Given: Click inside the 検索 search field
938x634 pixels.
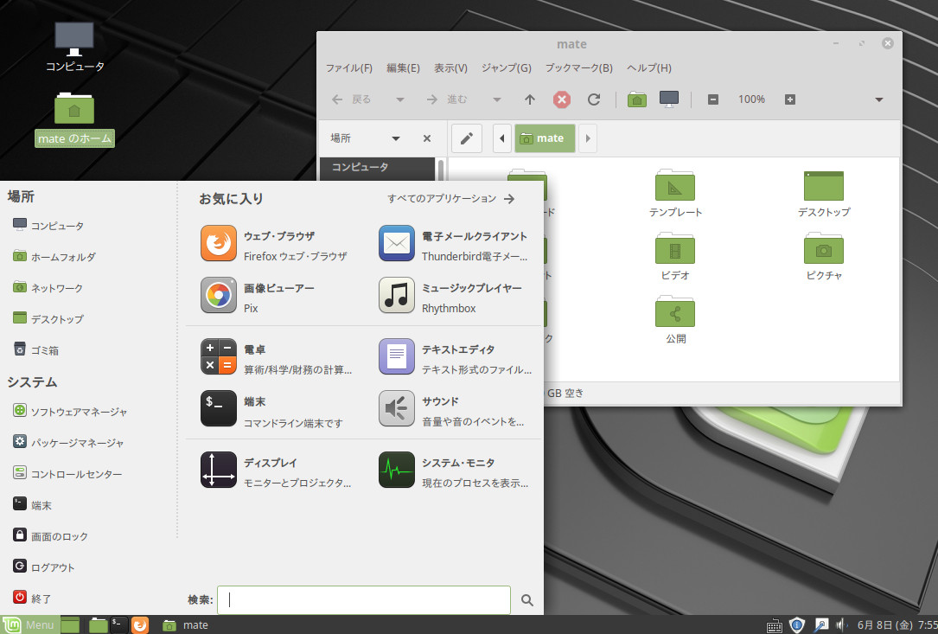Looking at the screenshot, I should click(x=363, y=599).
